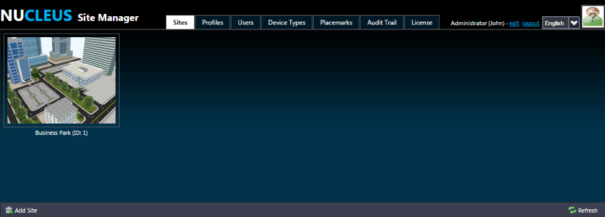Click the language dropdown arrow button
The width and height of the screenshot is (605, 217).
pyautogui.click(x=574, y=23)
